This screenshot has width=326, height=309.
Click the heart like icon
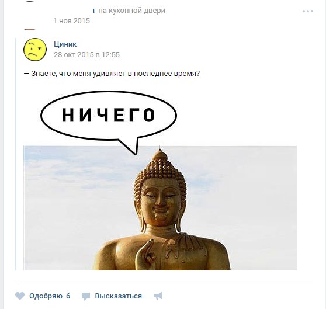click(20, 296)
